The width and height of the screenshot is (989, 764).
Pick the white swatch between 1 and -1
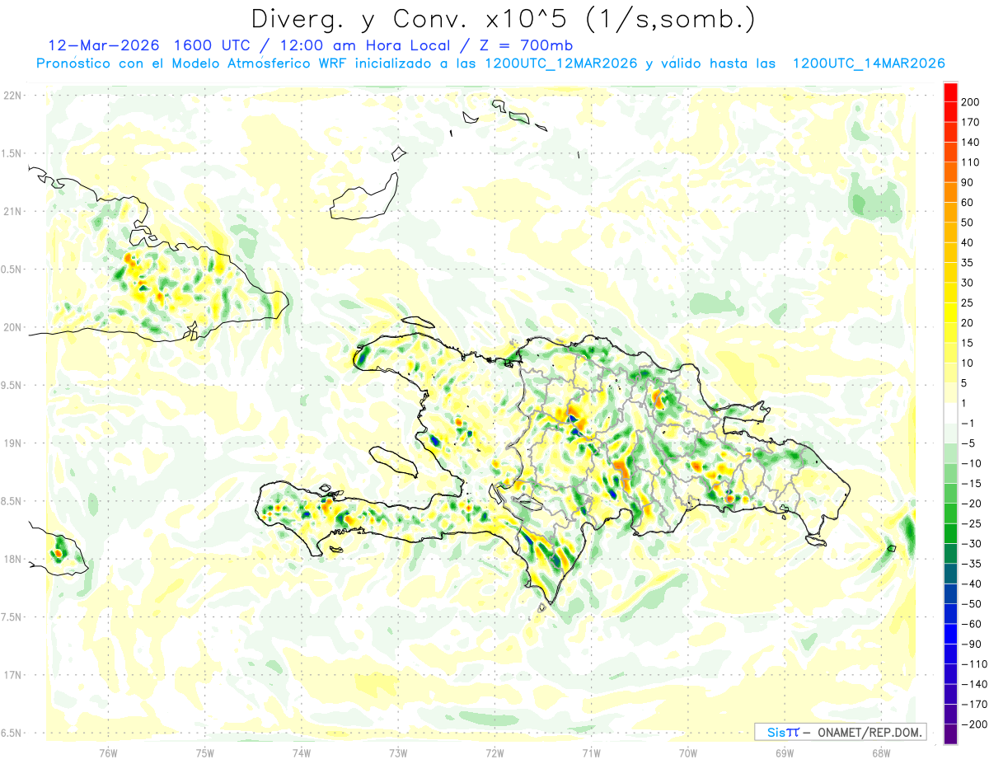coord(950,412)
